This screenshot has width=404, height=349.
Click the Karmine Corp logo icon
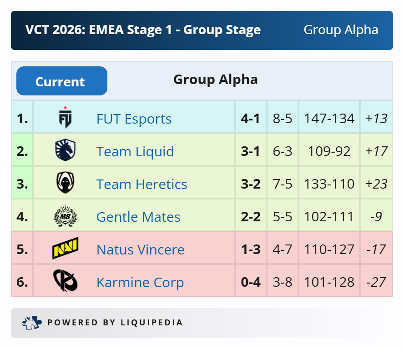[66, 281]
